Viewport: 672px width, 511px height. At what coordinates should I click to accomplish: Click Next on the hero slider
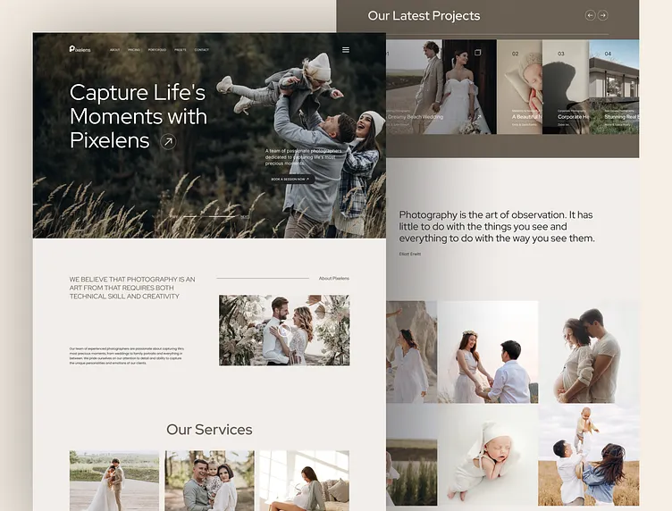point(244,217)
